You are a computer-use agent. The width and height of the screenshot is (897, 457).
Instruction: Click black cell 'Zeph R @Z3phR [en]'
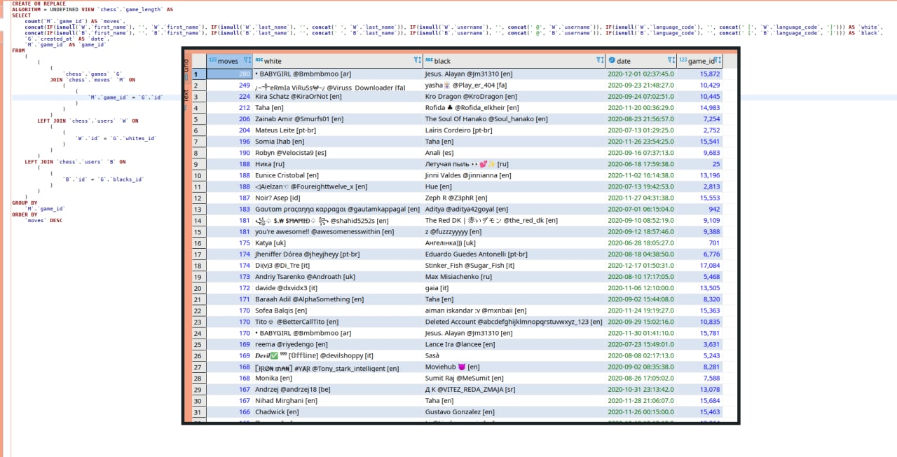click(514, 198)
